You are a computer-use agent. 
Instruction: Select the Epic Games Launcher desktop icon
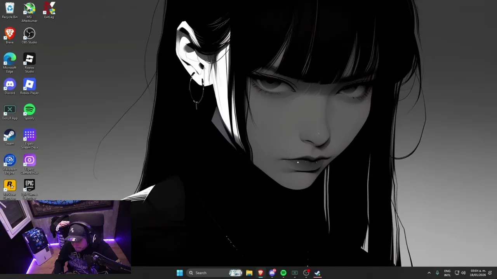(30, 190)
